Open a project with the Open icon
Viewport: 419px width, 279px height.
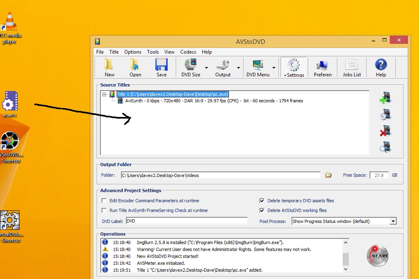[x=135, y=67]
